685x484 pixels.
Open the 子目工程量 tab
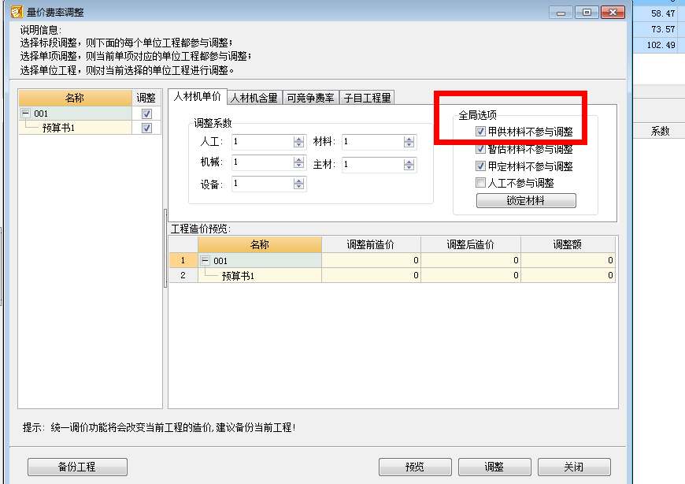367,98
